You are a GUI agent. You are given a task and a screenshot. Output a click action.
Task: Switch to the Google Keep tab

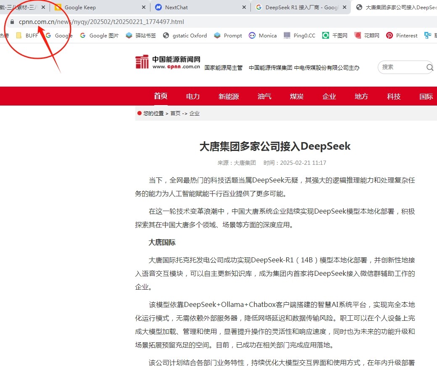point(100,7)
